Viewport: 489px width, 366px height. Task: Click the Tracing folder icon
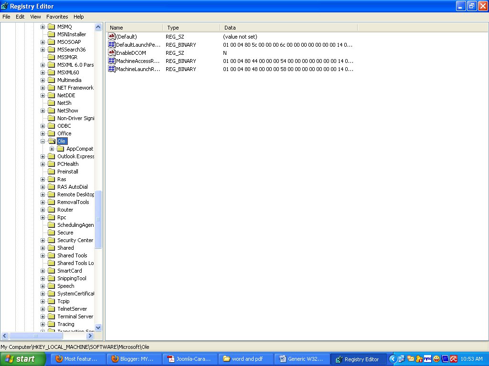[52, 324]
